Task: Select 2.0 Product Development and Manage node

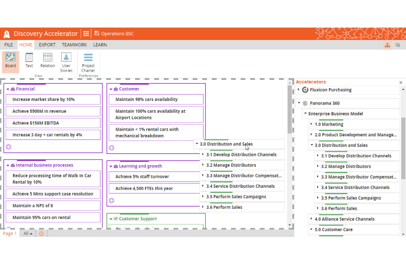Action: tap(354, 135)
